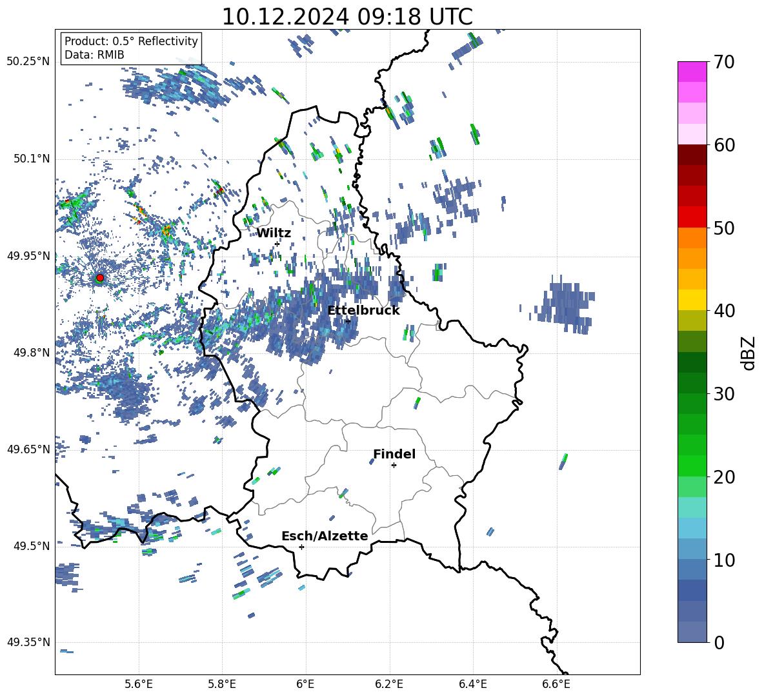Click the Product: 0.5° Reflectivity text

[x=131, y=41]
